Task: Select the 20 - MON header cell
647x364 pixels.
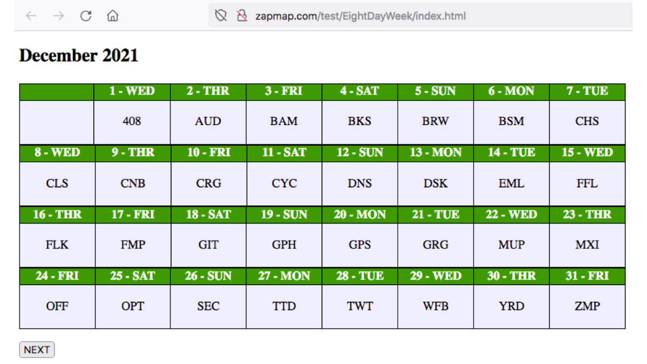Action: (360, 215)
